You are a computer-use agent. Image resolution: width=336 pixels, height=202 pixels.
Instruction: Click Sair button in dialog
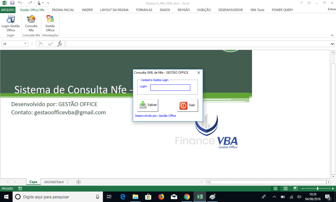click(x=188, y=105)
